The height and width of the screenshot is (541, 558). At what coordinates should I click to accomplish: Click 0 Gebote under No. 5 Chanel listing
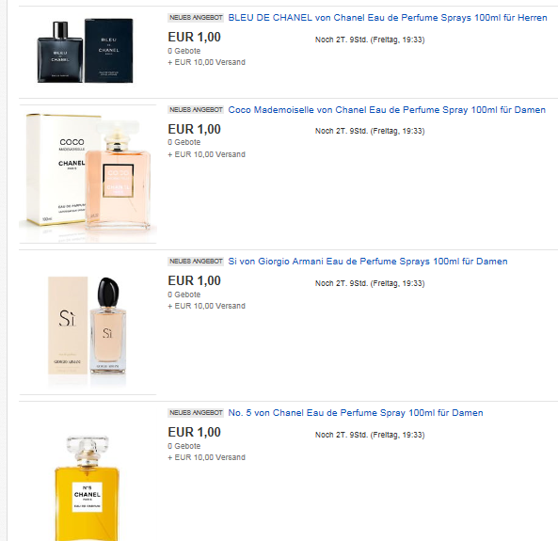click(184, 446)
